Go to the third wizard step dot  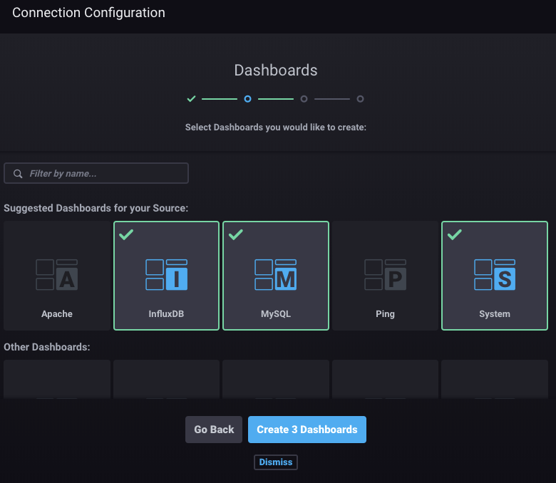[304, 99]
